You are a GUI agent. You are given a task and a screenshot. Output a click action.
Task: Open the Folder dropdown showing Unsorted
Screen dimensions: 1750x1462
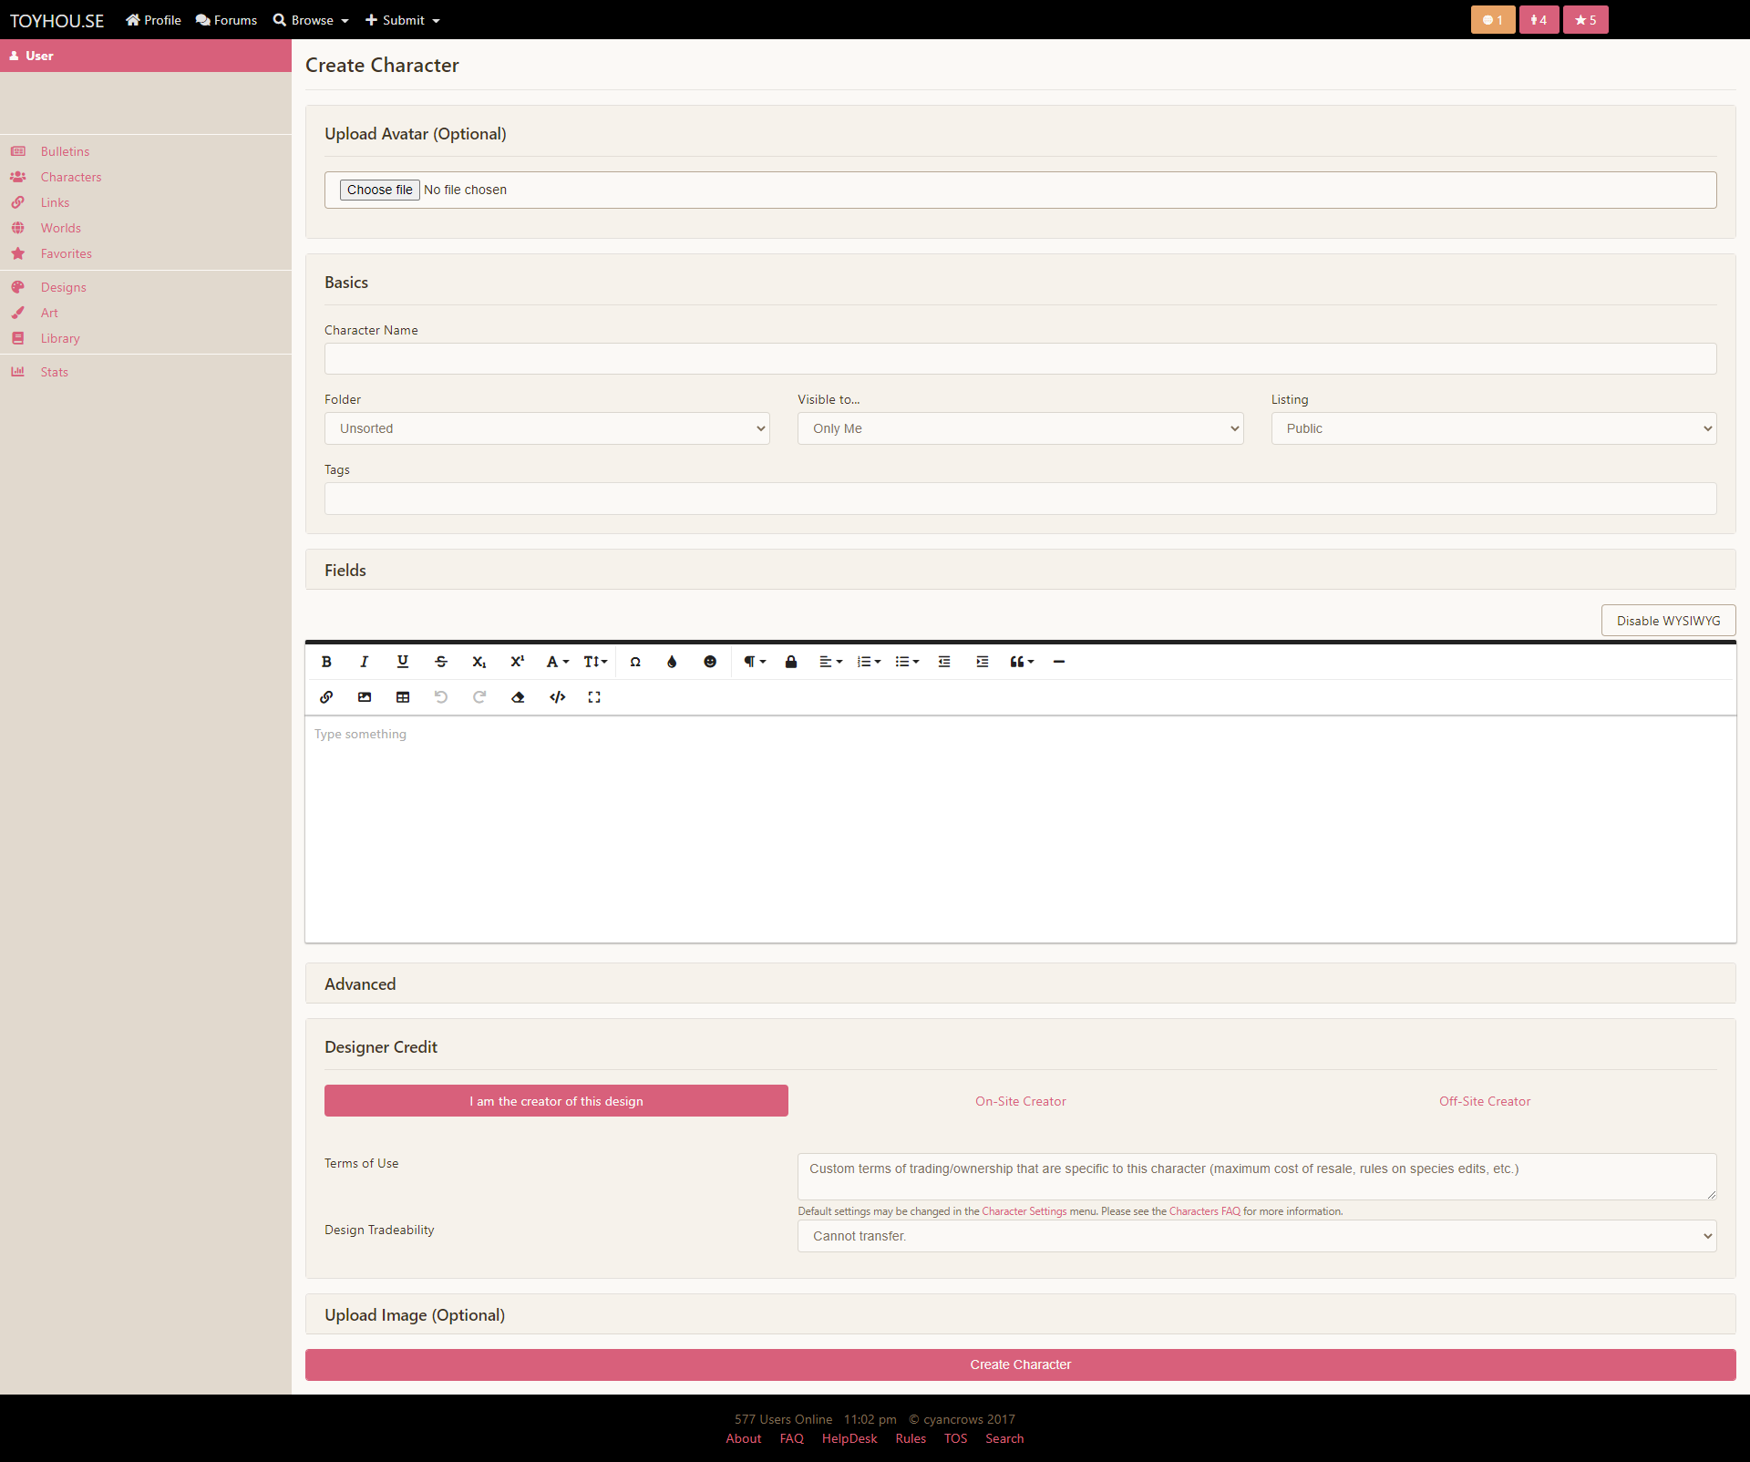pos(547,428)
